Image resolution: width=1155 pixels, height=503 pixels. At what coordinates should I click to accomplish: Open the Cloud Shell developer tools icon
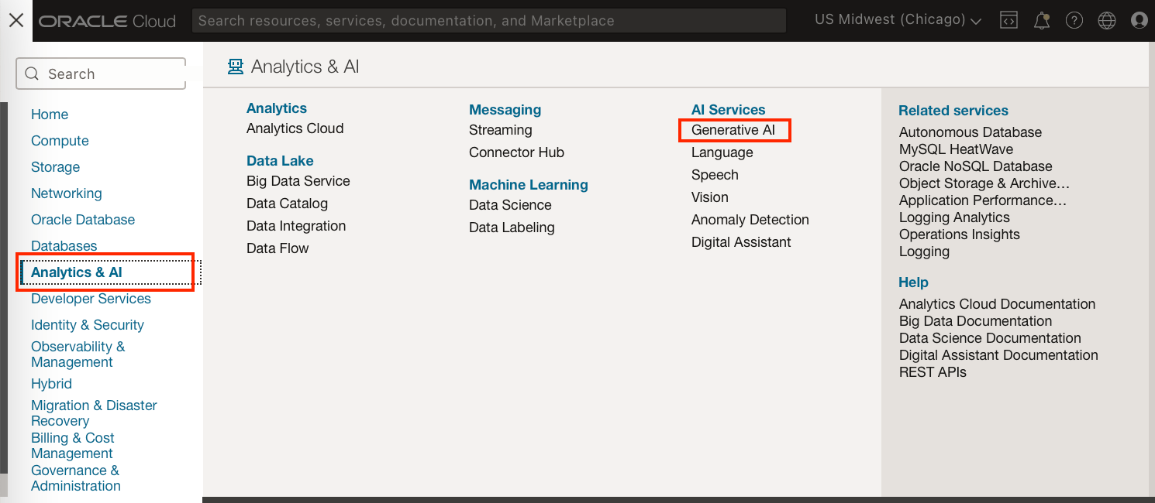1008,20
